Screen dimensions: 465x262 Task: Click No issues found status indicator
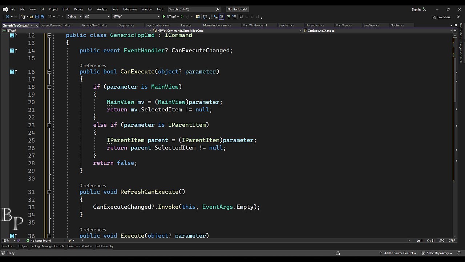click(39, 241)
